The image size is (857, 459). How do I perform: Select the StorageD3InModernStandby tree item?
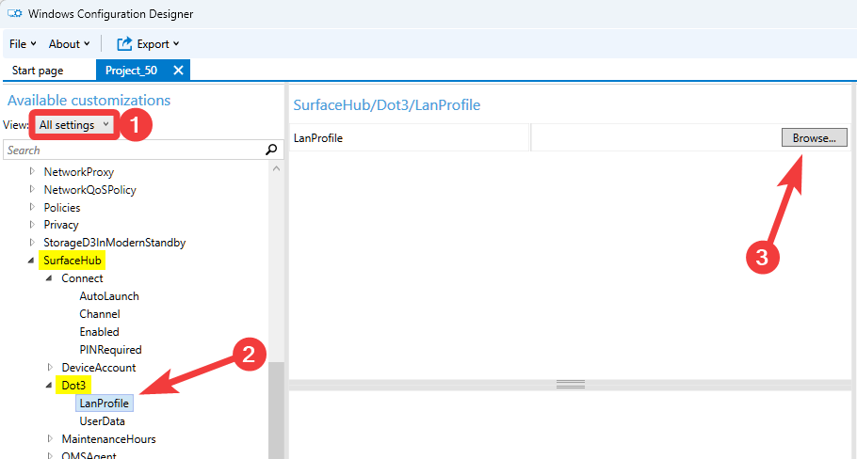point(114,243)
